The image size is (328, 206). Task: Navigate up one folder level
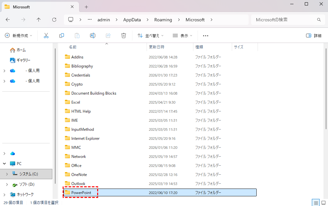point(39,20)
